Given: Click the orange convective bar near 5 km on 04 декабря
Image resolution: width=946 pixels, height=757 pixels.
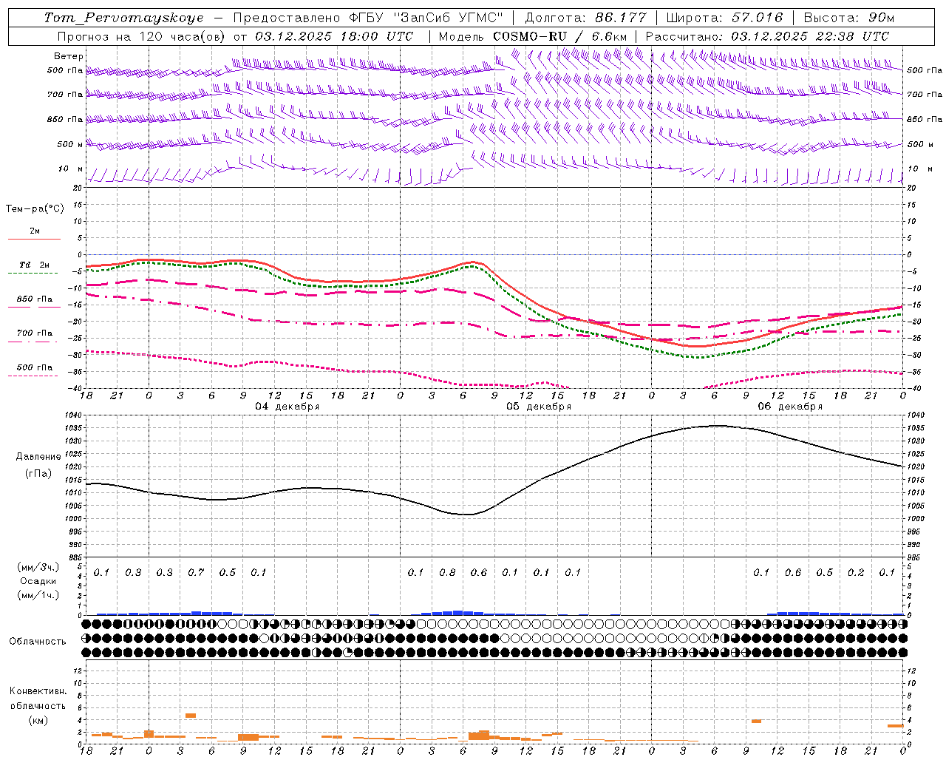Looking at the screenshot, I should 191,716.
